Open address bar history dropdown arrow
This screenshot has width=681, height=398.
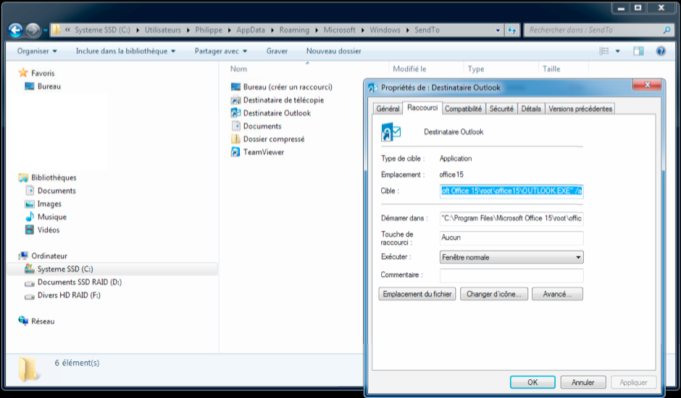[x=498, y=30]
